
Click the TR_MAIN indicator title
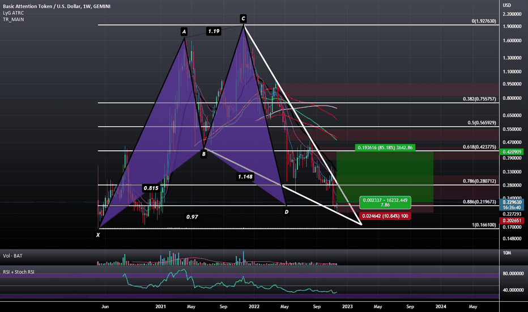pyautogui.click(x=14, y=19)
